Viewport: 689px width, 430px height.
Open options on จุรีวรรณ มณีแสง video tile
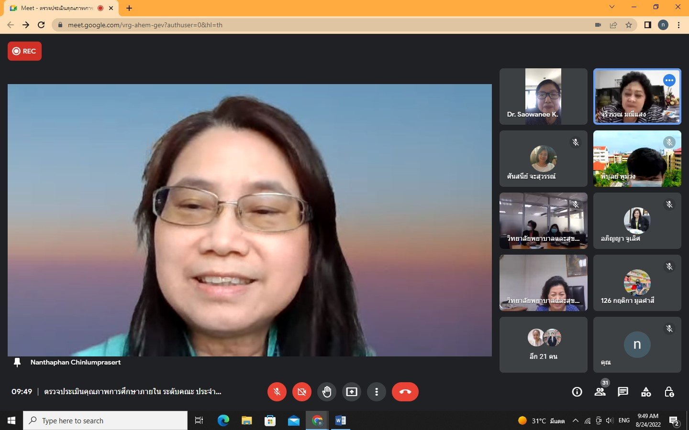pos(669,80)
